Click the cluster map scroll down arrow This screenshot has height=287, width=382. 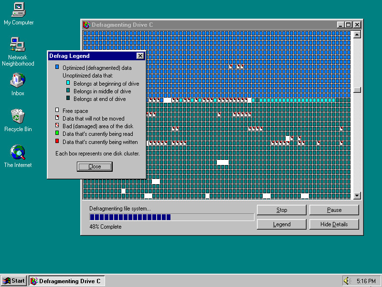click(357, 195)
